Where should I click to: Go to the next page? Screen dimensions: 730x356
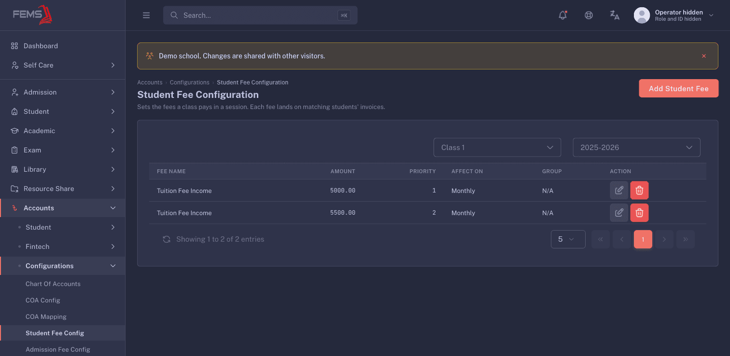664,239
